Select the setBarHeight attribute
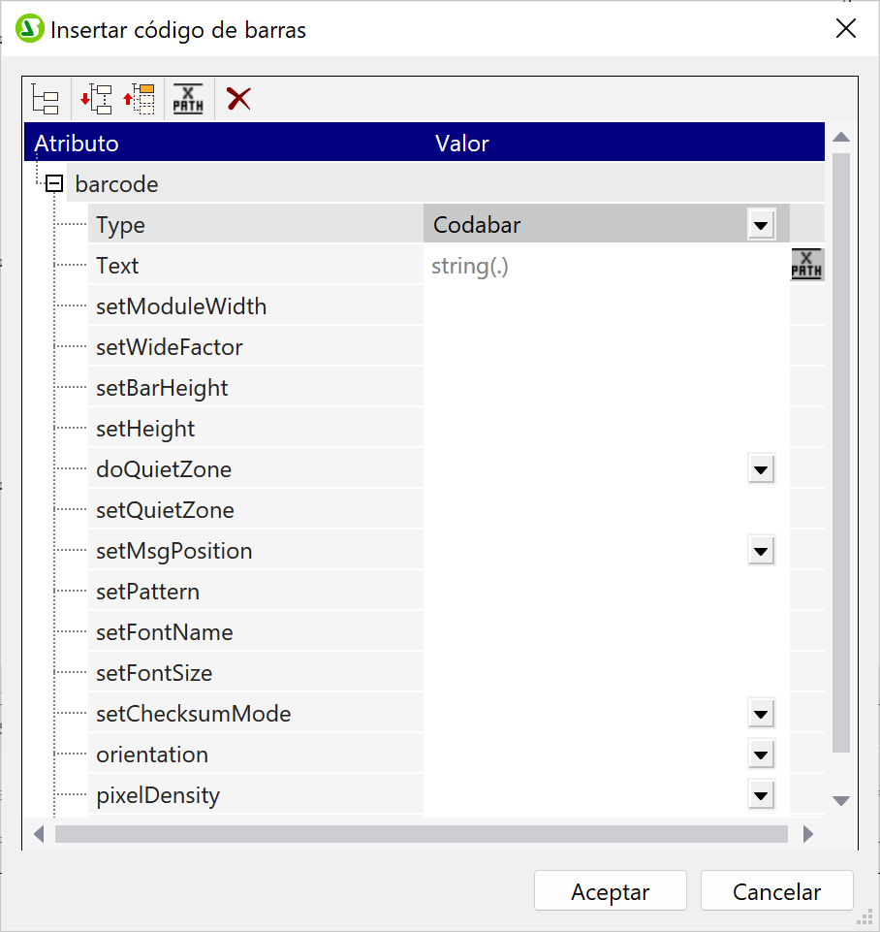This screenshot has width=880, height=932. point(256,388)
